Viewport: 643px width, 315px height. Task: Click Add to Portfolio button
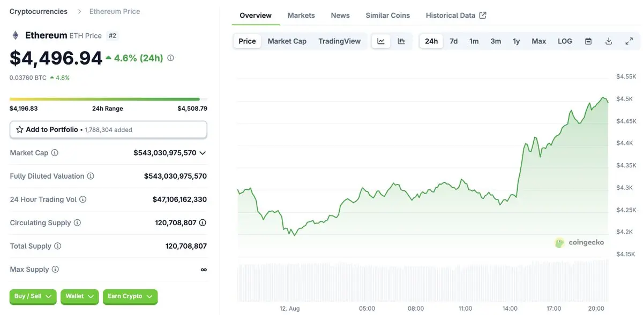(108, 129)
